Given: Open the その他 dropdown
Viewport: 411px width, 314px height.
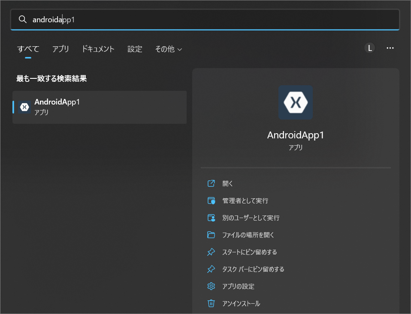Looking at the screenshot, I should [168, 49].
